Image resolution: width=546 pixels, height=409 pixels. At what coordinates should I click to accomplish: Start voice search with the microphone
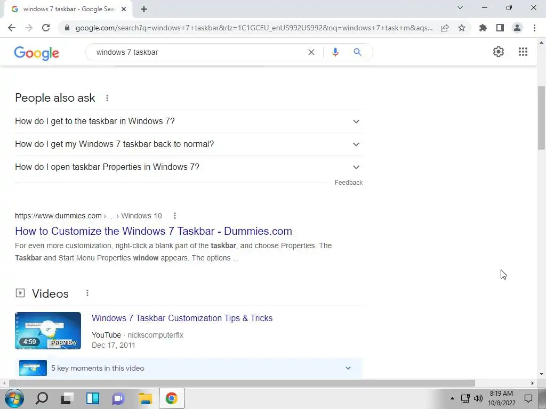(x=335, y=52)
